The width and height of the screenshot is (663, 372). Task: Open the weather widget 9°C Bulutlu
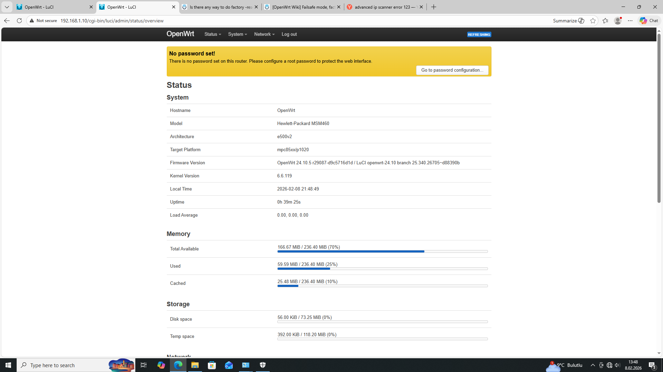[x=564, y=365]
